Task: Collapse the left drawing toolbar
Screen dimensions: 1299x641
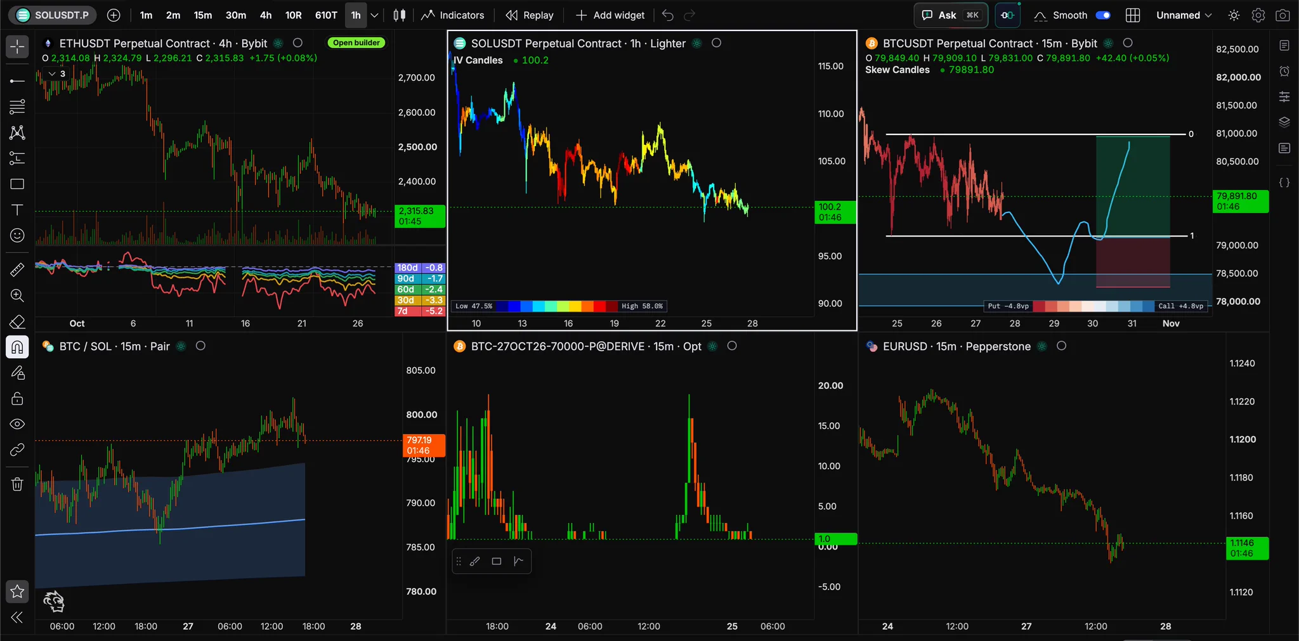Action: coord(17,618)
